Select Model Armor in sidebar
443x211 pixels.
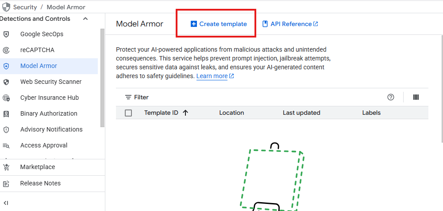coord(49,66)
